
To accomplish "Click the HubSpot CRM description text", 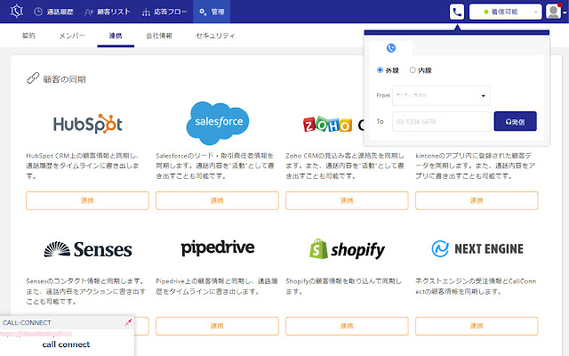I will tap(83, 166).
